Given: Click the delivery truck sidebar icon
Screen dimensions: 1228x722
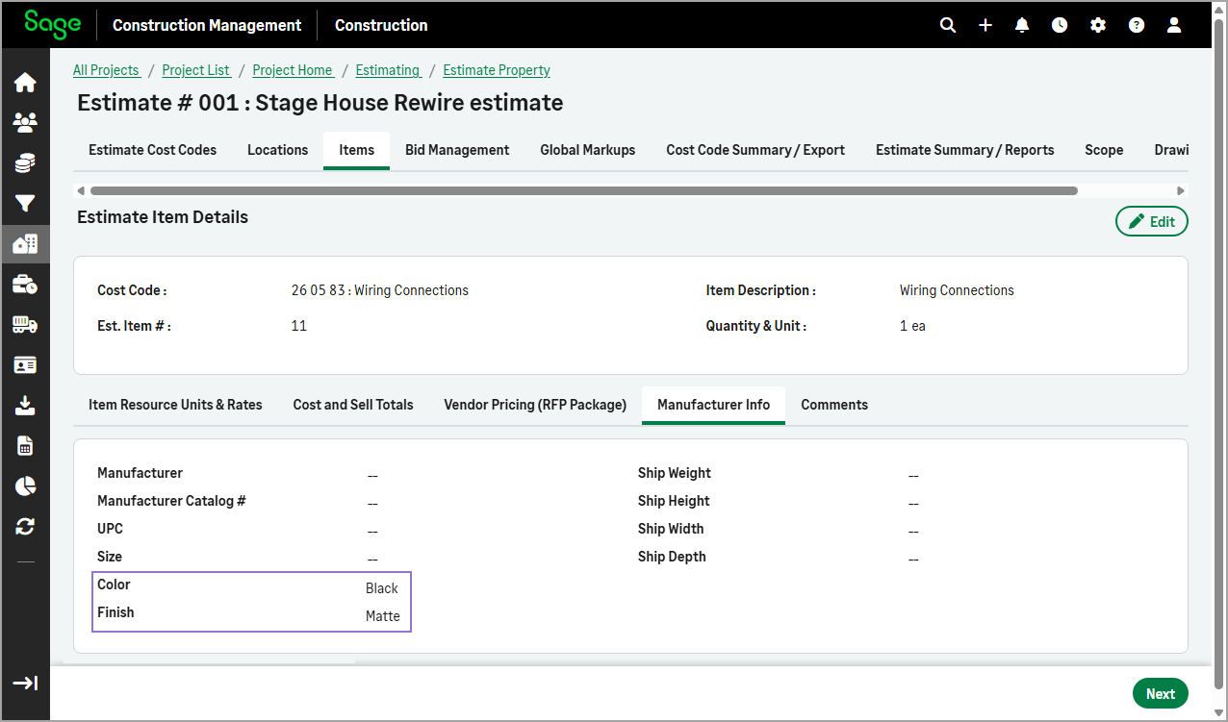Looking at the screenshot, I should 25,325.
